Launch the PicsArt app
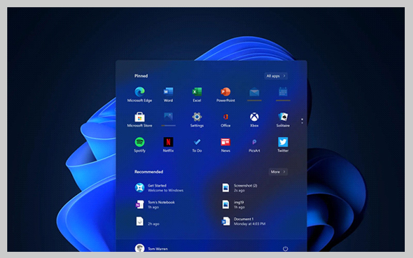This screenshot has height=258, width=413. pos(254,142)
